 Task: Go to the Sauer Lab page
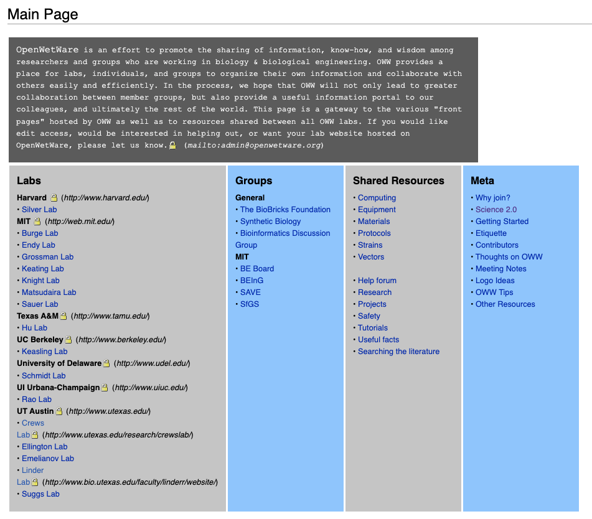click(40, 304)
